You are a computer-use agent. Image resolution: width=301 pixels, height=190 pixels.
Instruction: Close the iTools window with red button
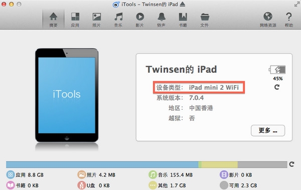[x=4, y=4]
